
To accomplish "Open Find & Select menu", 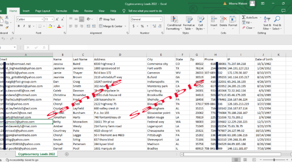I will tap(277, 23).
